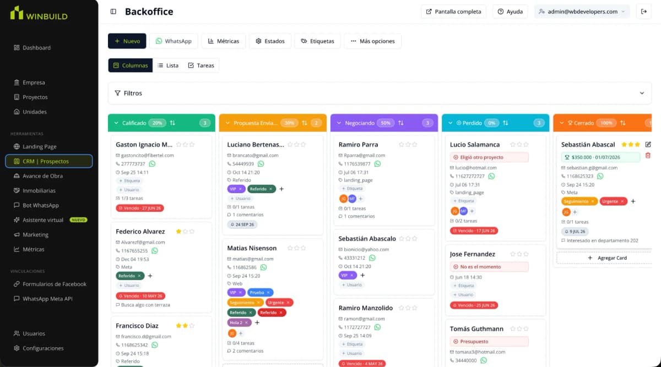Click the Ayuda button
Viewport: 661px width, 367px height.
(510, 12)
